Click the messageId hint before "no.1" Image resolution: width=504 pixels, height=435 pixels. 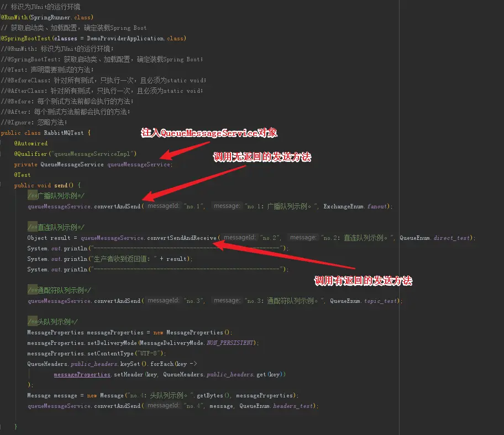coord(163,206)
